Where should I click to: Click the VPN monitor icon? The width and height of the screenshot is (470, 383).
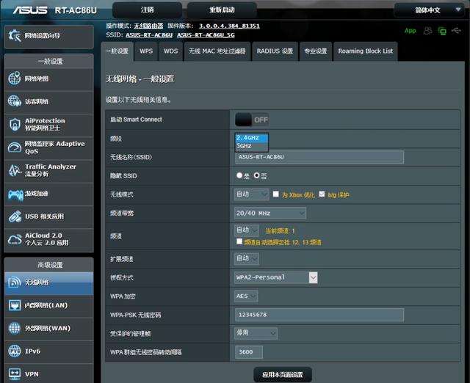15,373
